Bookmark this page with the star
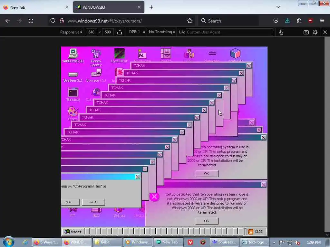 pyautogui.click(x=190, y=21)
